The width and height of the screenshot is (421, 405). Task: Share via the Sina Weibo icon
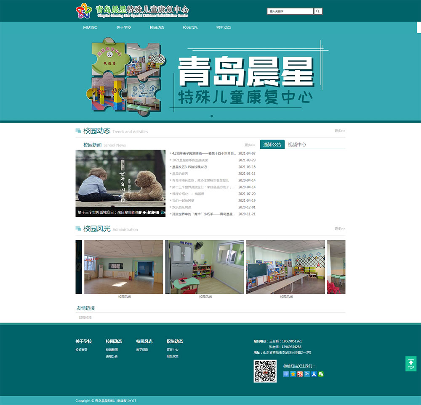300,374
